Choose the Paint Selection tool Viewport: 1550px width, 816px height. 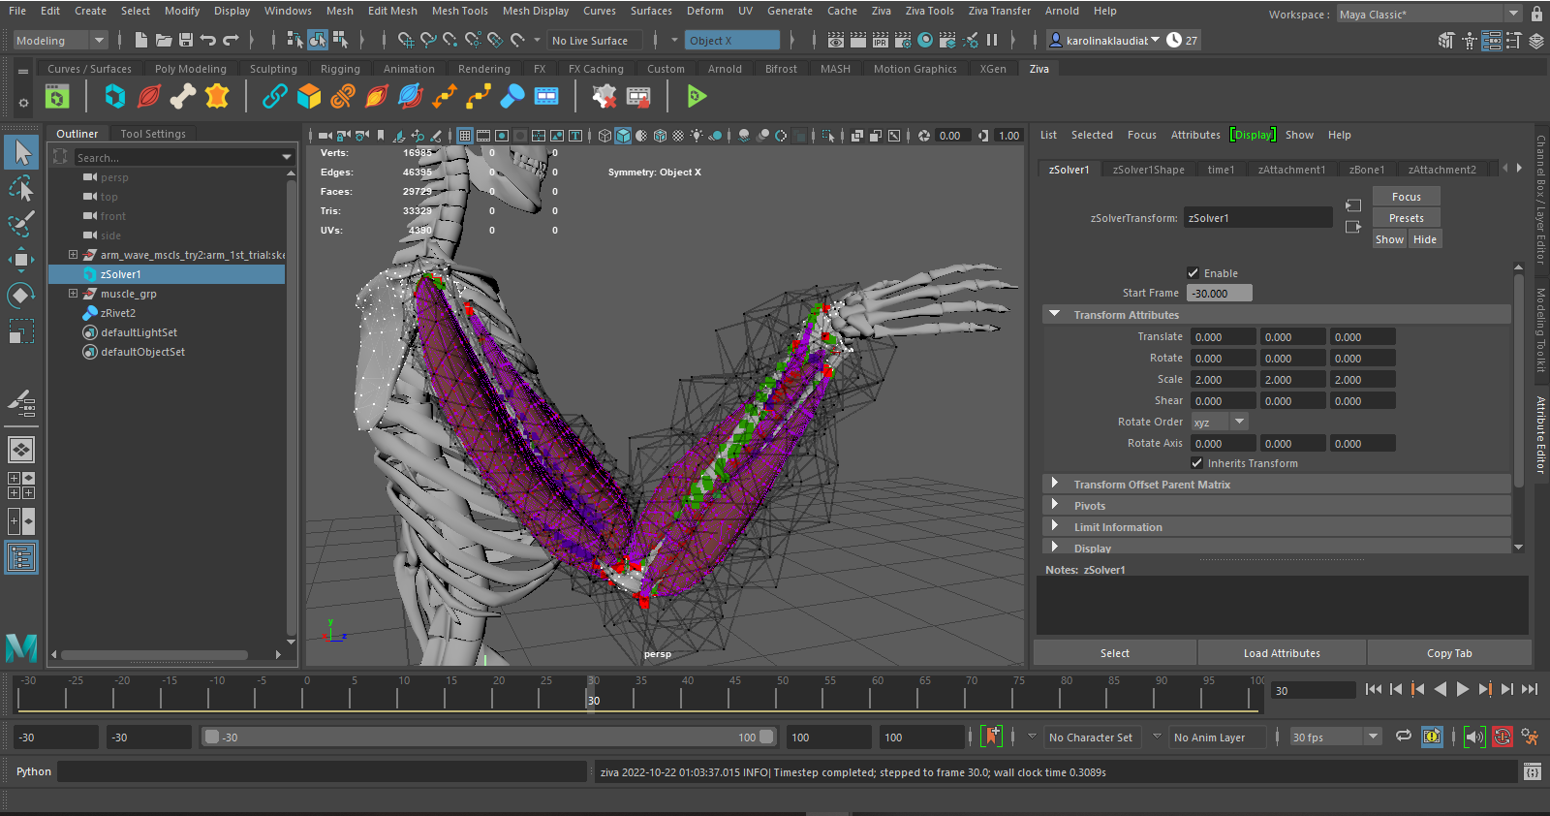(21, 224)
